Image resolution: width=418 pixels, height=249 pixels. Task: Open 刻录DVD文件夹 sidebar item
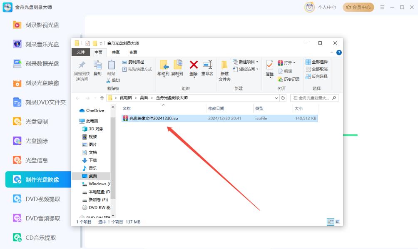pos(39,102)
